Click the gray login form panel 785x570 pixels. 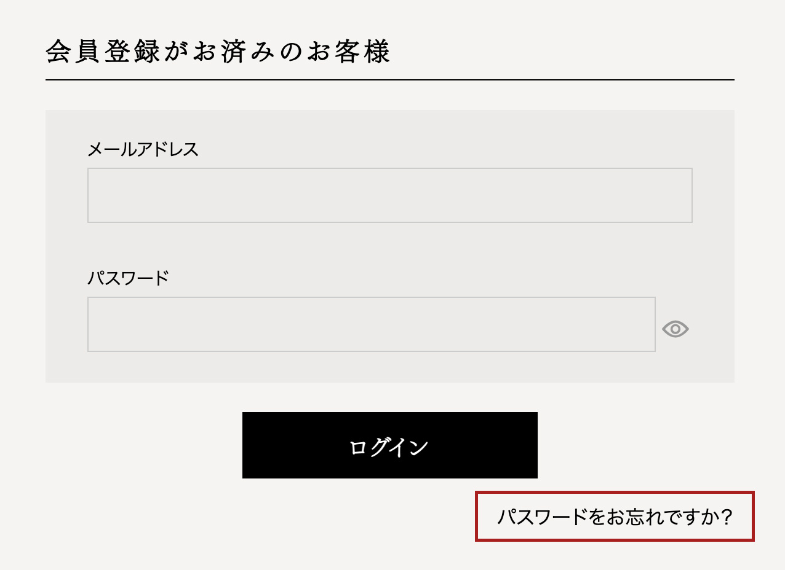[389, 369]
